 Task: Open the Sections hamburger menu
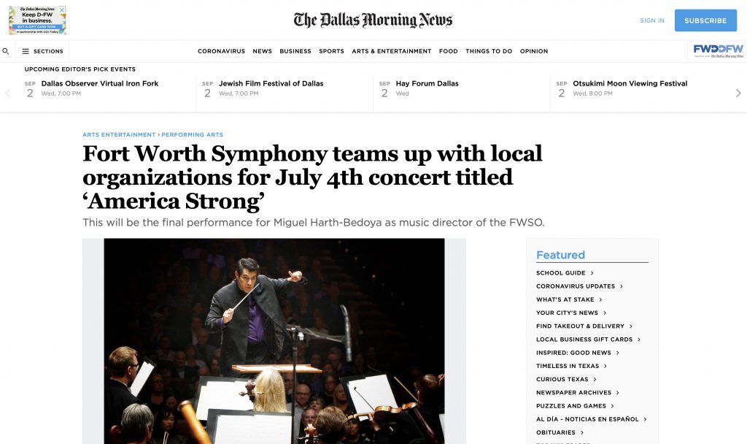tap(42, 51)
